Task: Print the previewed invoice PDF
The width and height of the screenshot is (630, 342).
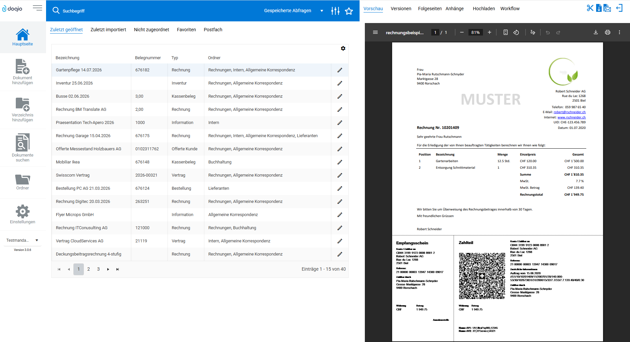Action: (607, 32)
